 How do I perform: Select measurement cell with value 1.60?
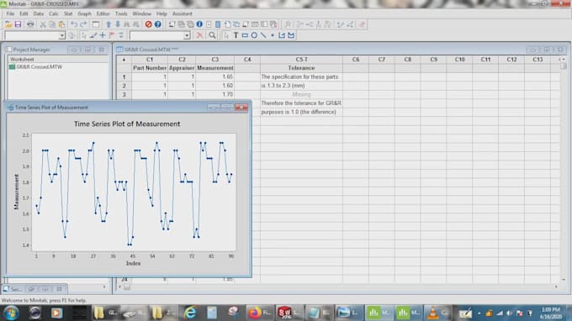214,86
